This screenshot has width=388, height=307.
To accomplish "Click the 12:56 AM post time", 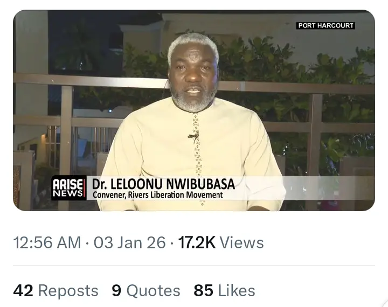I will tap(47, 242).
